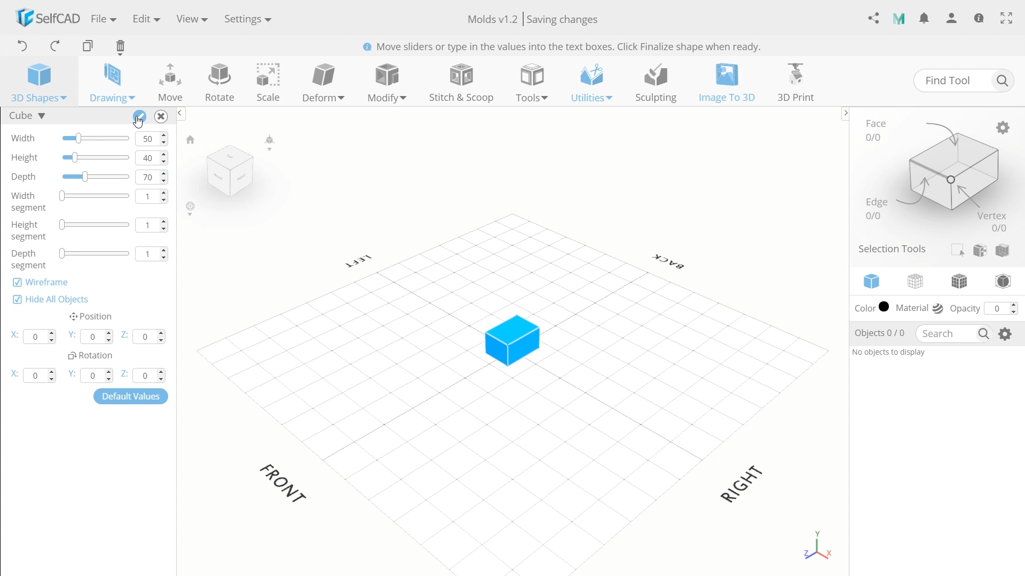Finalize the cube with checkmark icon
Viewport: 1025px width, 576px height.
click(139, 116)
